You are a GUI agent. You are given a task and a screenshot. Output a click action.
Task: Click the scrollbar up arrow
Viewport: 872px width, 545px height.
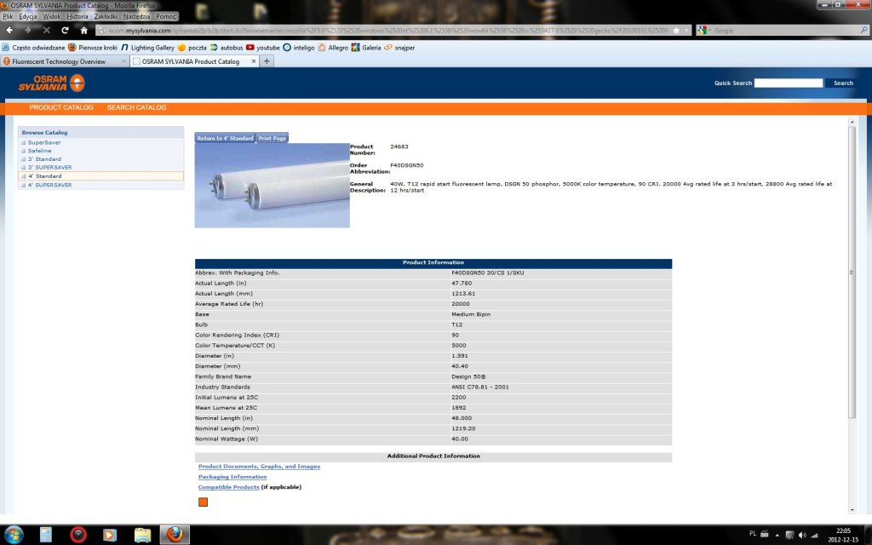tap(852, 121)
